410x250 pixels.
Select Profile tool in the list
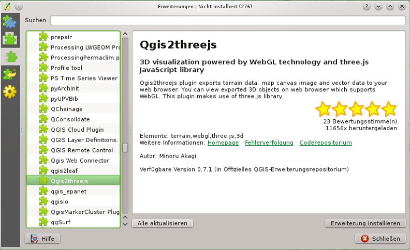[x=73, y=68]
